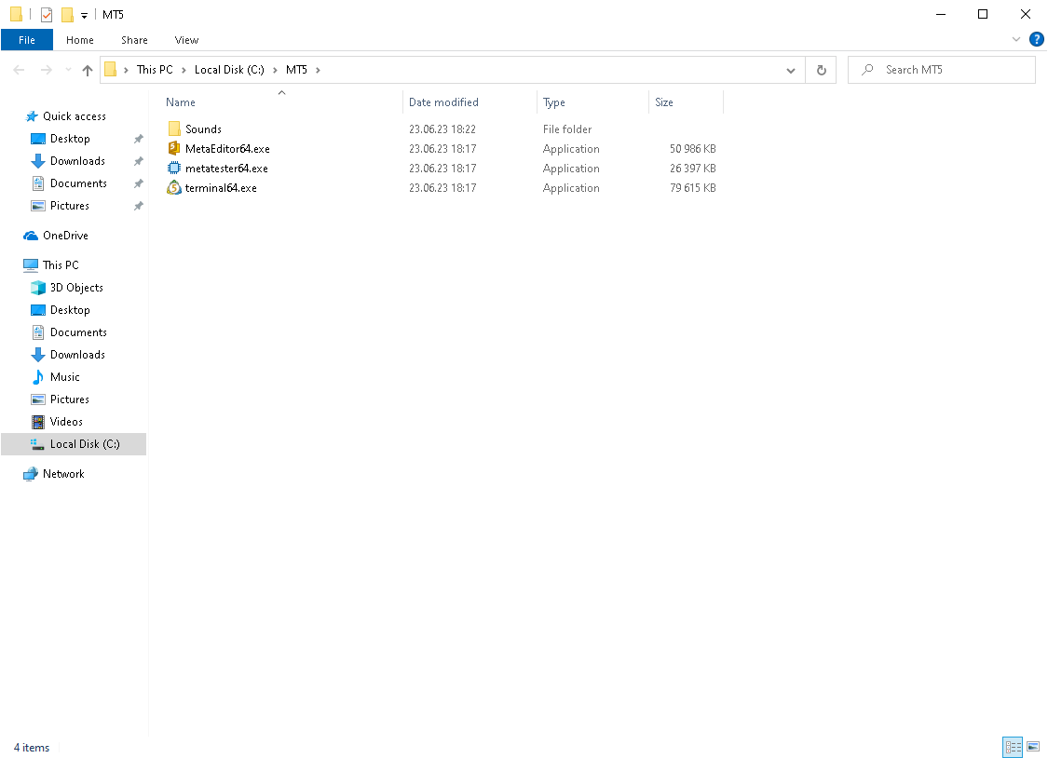Sort by the Name column header
The image size is (1048, 758).
coord(181,102)
